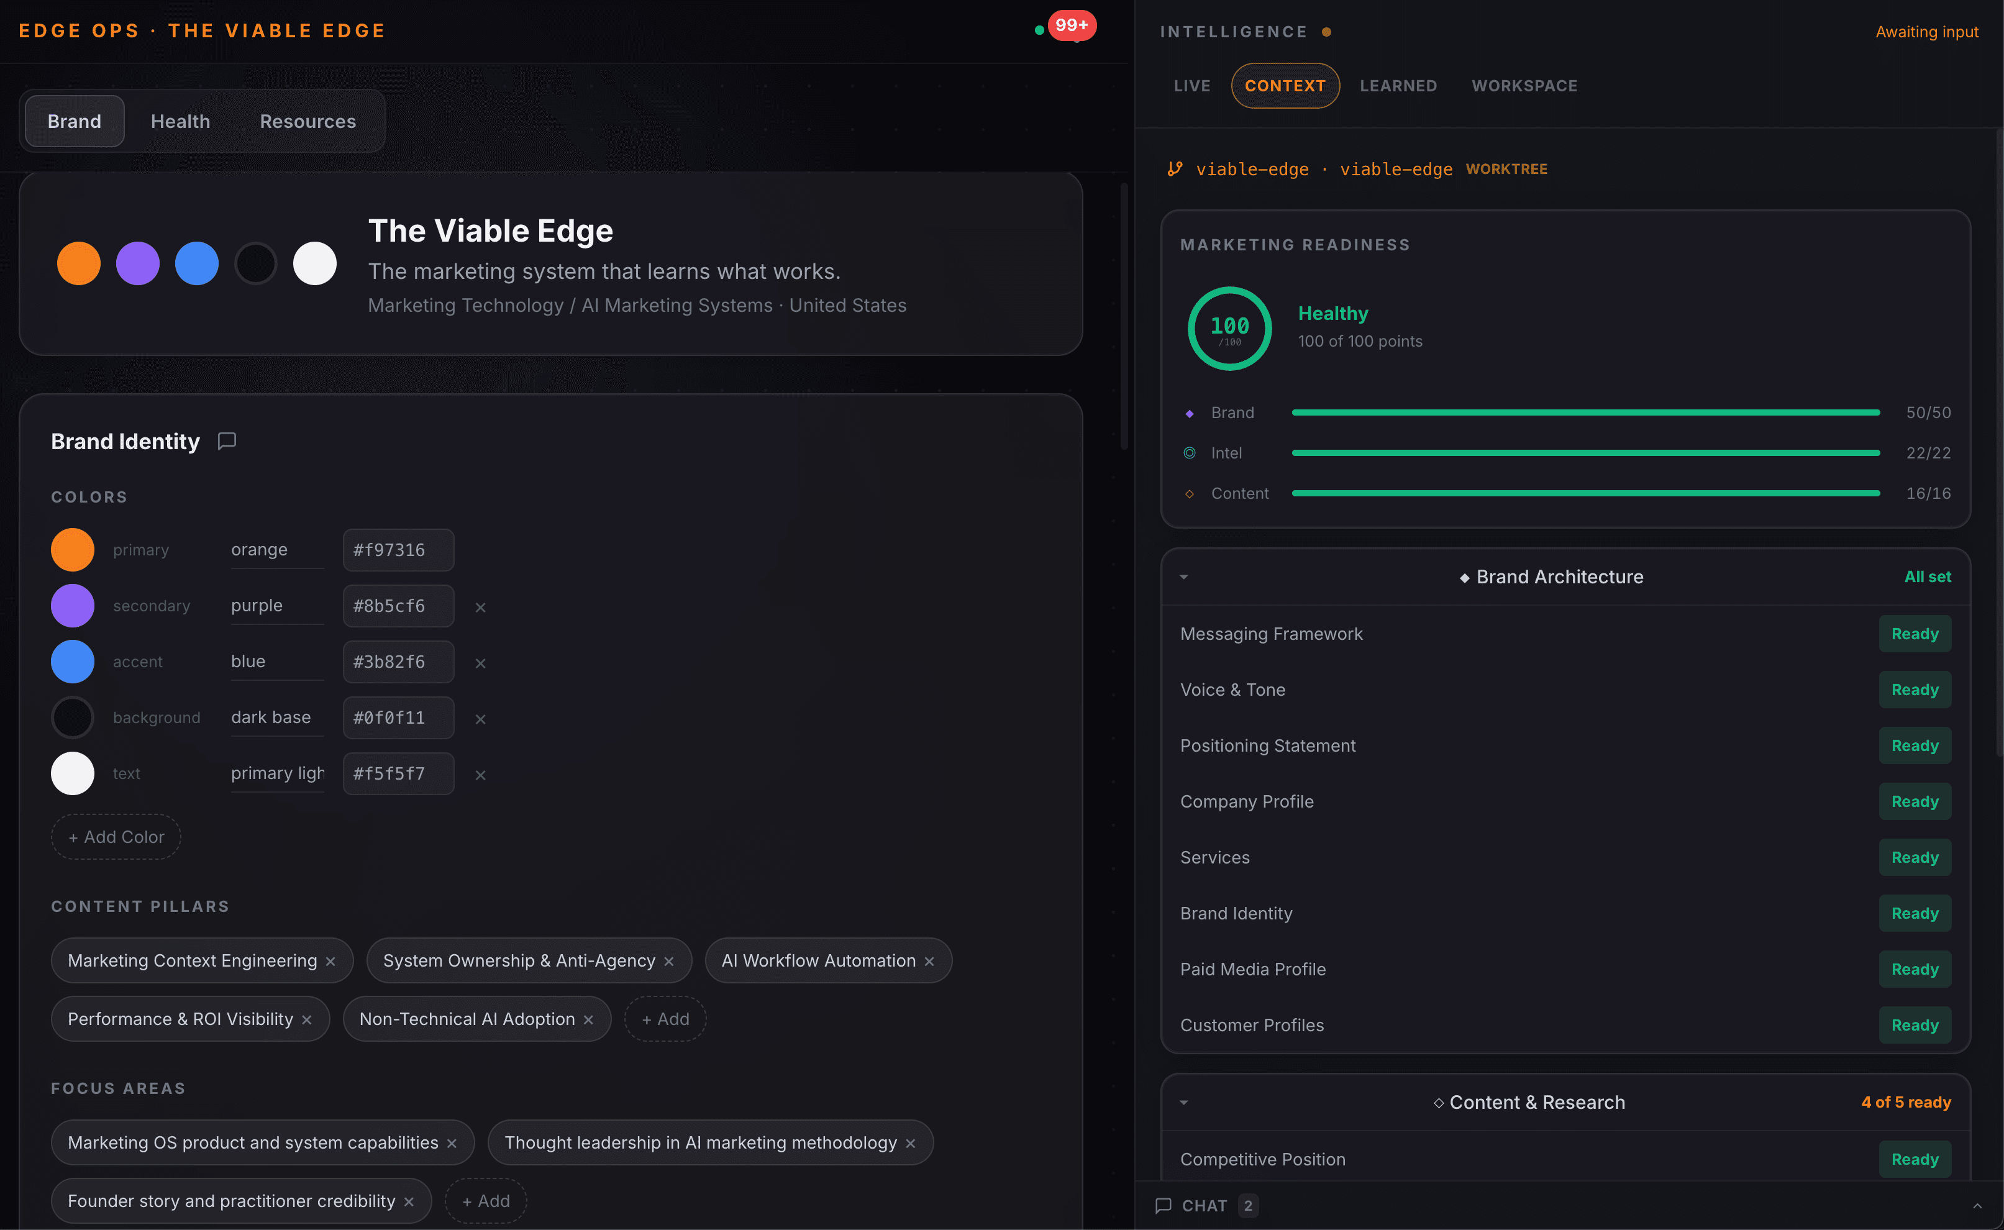Collapse the Brand Architecture section

coord(1183,576)
